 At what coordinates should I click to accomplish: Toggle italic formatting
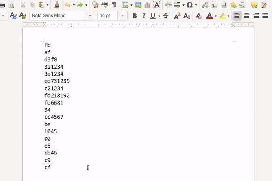[143, 16]
